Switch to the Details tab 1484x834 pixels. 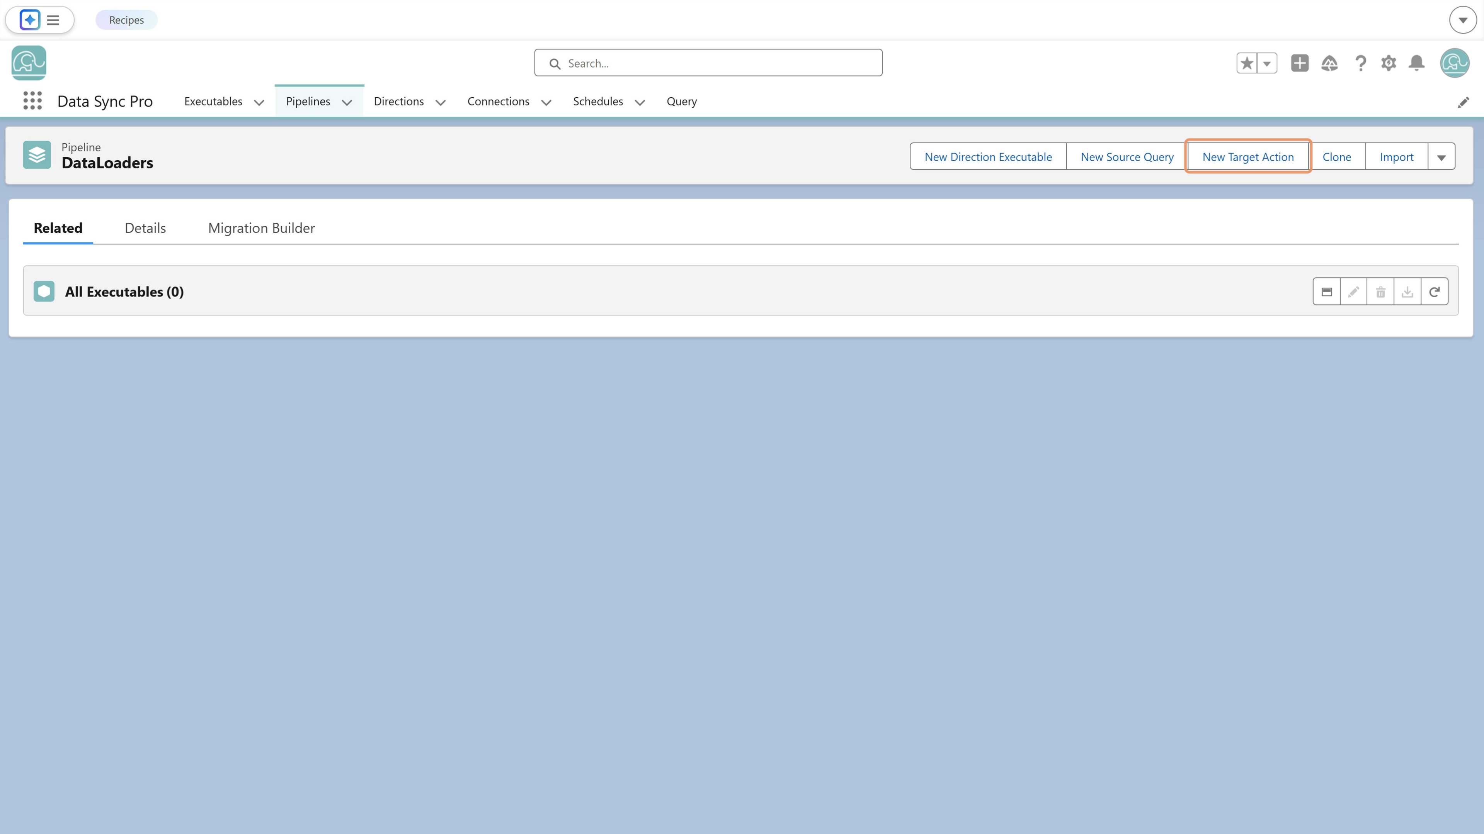point(145,228)
